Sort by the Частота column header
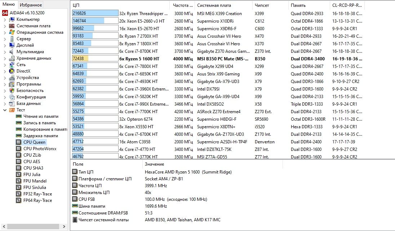 coord(182,5)
